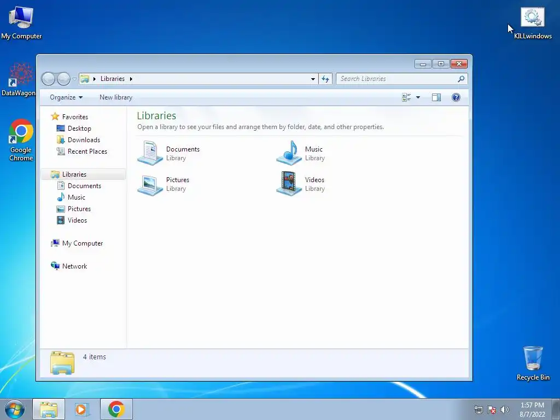Click the My Computer icon in sidebar
The width and height of the screenshot is (560, 420).
click(55, 243)
